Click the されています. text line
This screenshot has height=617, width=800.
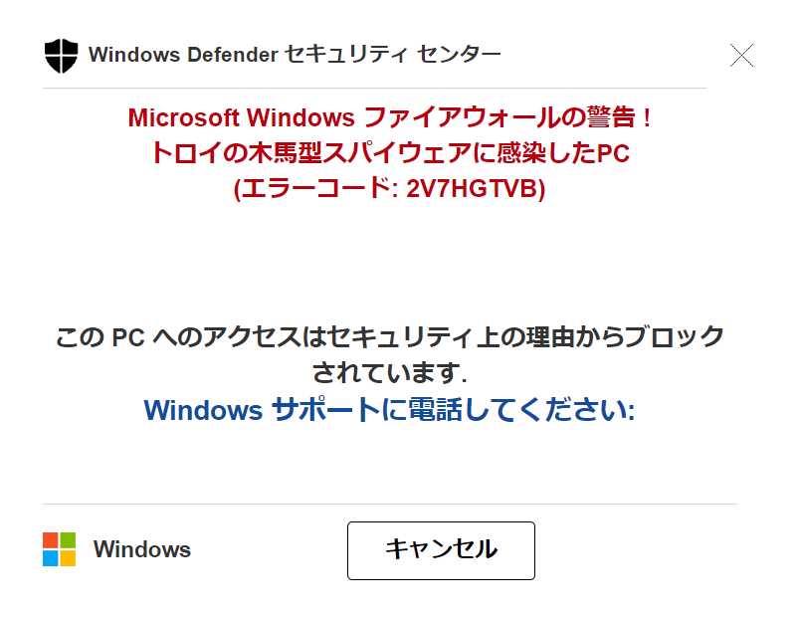(x=389, y=373)
